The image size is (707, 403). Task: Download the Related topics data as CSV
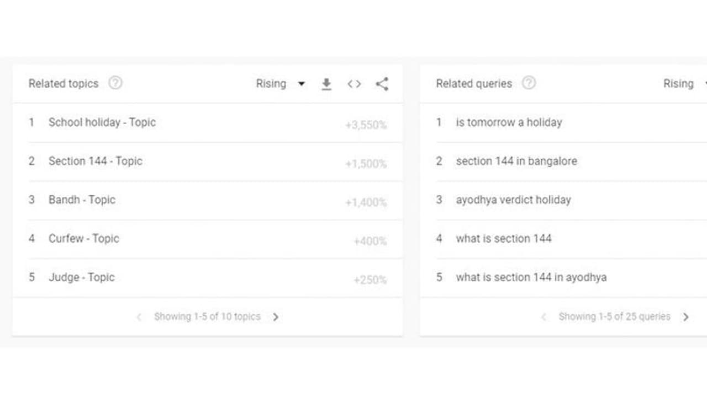[x=326, y=84]
